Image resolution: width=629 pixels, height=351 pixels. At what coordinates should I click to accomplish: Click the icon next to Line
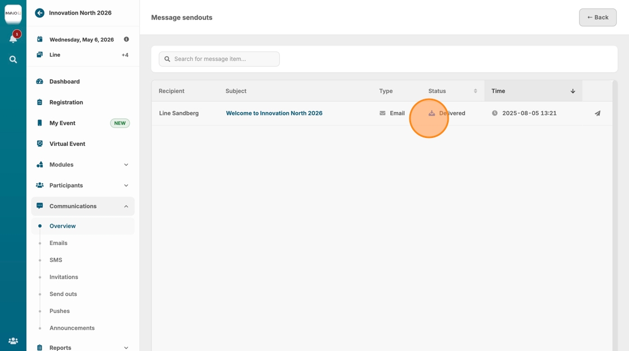(40, 55)
